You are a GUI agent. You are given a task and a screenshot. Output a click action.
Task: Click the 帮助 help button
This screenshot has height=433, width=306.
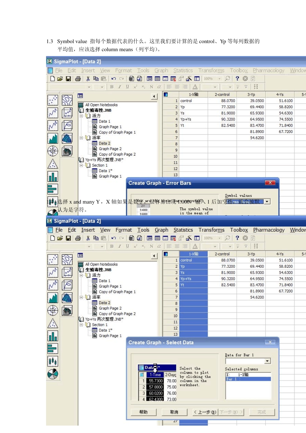click(143, 412)
